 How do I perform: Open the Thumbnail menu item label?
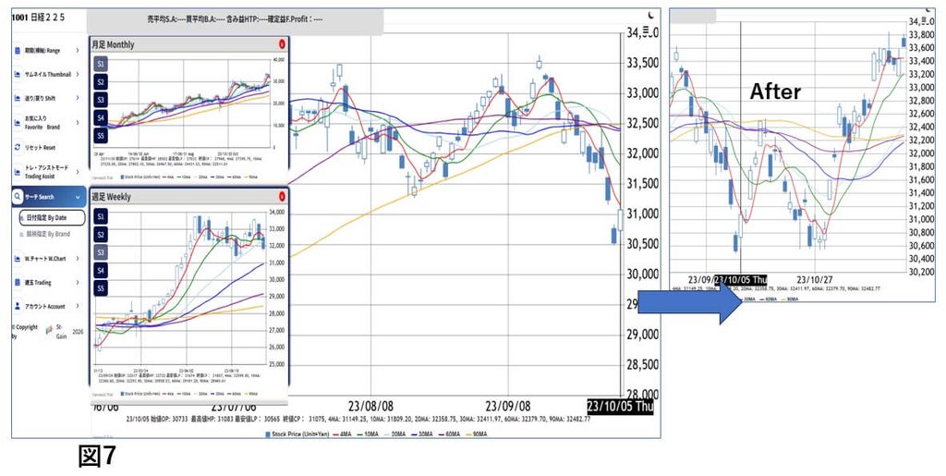click(48, 74)
